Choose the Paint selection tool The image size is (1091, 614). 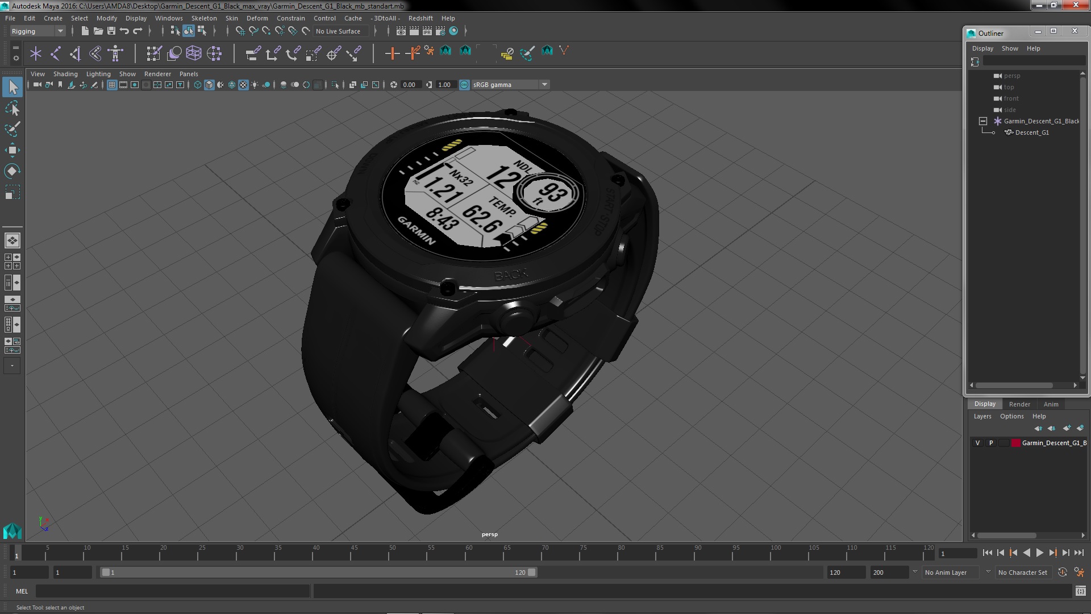click(13, 129)
